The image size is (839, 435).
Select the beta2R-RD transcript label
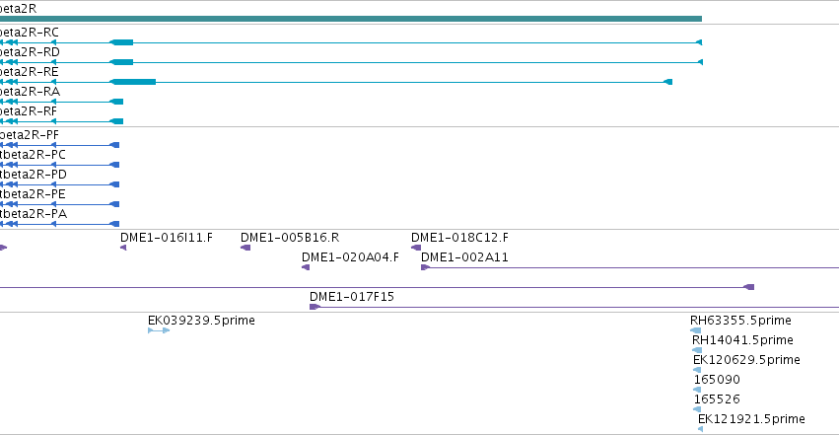30,52
